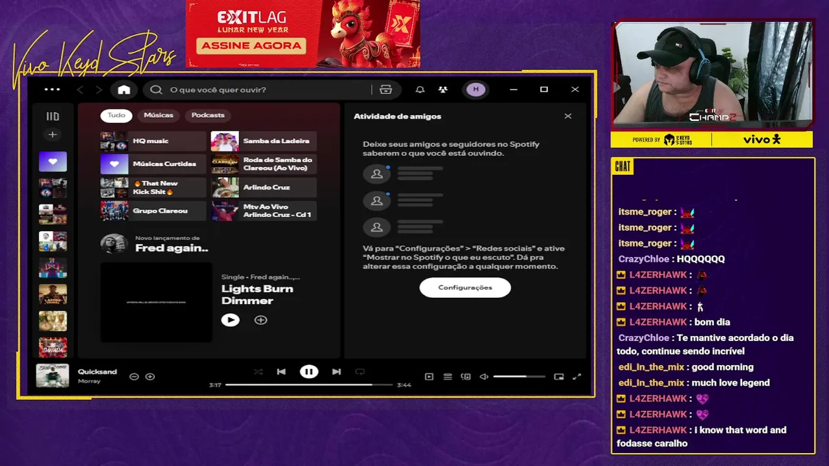Collapse Your Library sidebar icon
This screenshot has height=466, width=829.
click(52, 116)
